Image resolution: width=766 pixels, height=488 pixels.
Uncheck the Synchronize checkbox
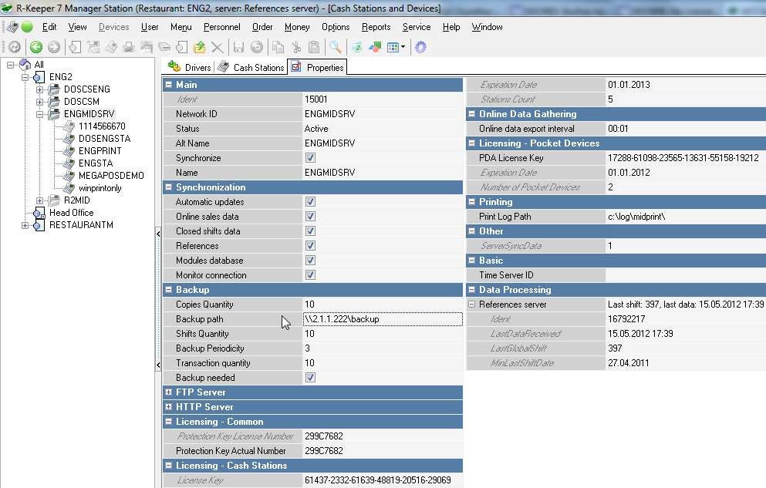pyautogui.click(x=310, y=158)
